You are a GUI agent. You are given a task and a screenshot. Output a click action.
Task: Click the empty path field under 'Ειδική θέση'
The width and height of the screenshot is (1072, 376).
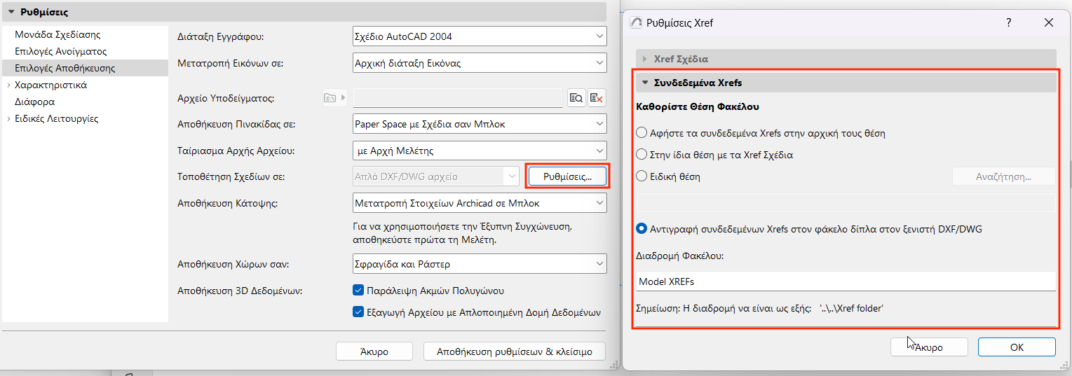pyautogui.click(x=846, y=202)
